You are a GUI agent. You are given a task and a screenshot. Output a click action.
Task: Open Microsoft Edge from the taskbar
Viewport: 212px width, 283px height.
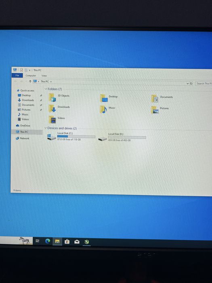point(48,241)
